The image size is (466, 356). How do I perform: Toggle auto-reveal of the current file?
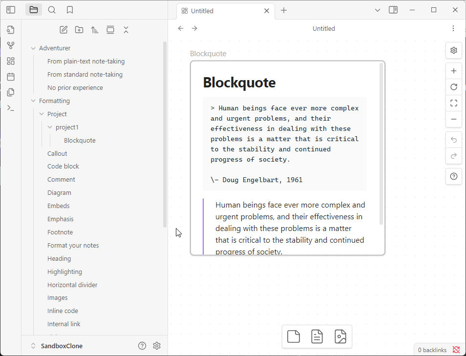tap(110, 30)
